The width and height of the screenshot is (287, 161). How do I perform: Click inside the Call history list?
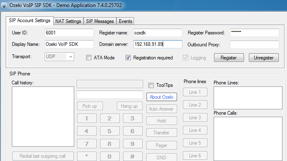tap(43, 116)
